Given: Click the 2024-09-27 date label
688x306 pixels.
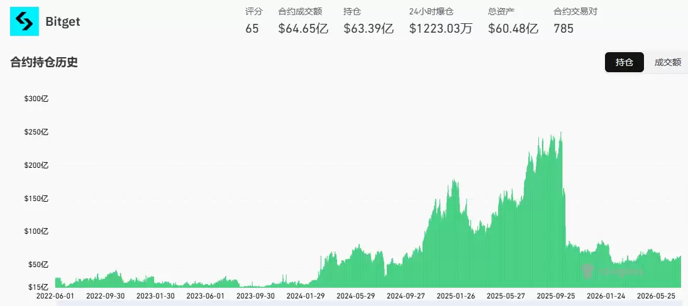Looking at the screenshot, I should coord(406,296).
